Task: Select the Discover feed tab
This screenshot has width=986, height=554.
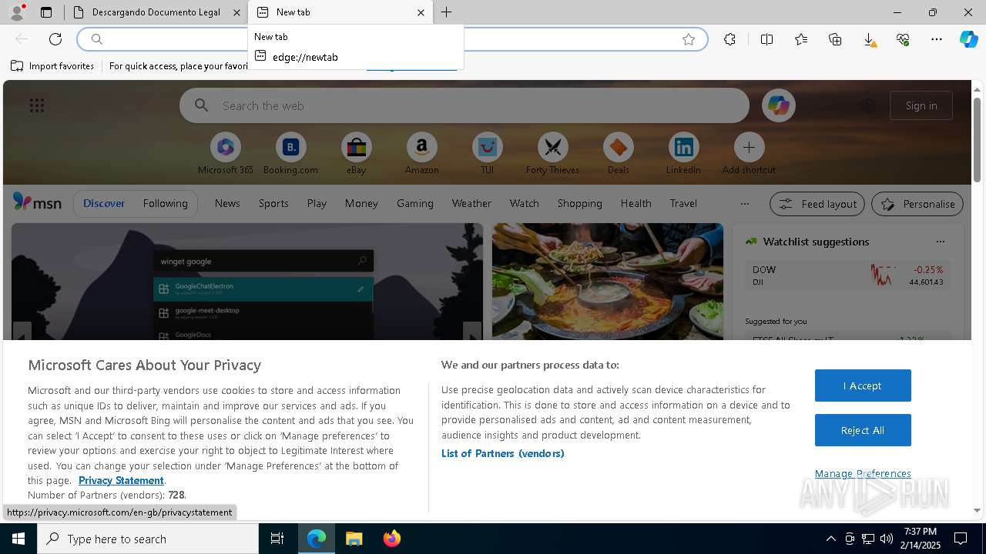Action: tap(104, 203)
